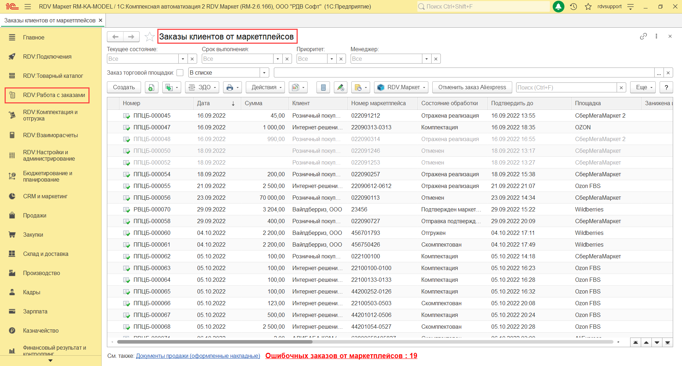Open Документы продажи (оформленные накладные) link

pyautogui.click(x=198, y=356)
